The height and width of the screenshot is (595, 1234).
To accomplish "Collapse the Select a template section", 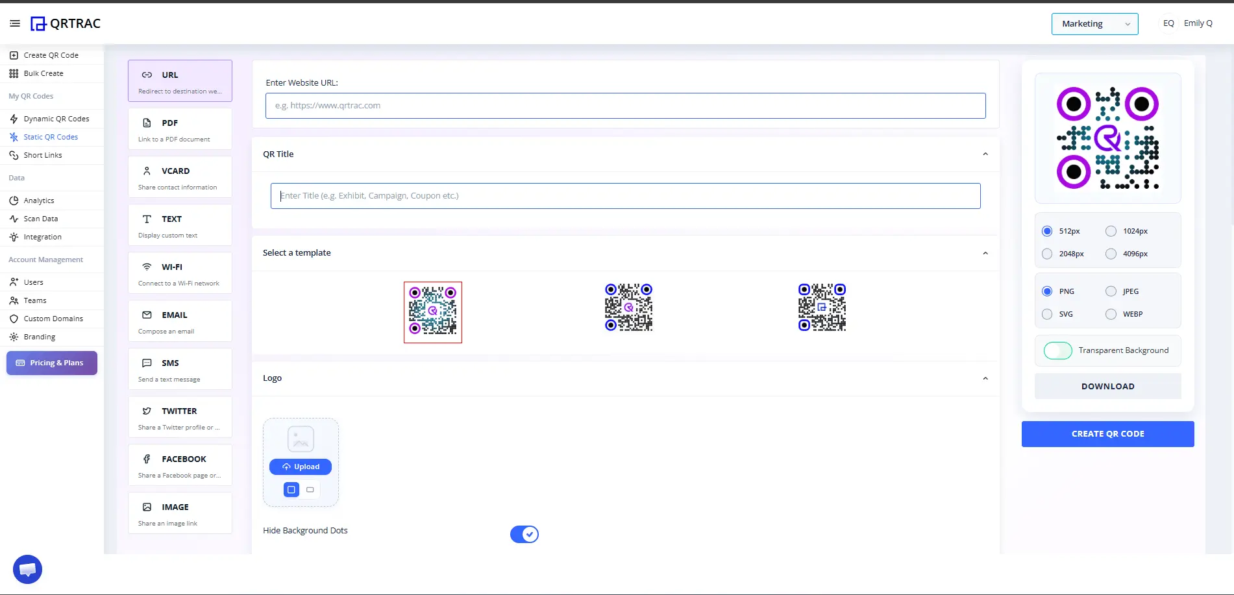I will tap(985, 253).
